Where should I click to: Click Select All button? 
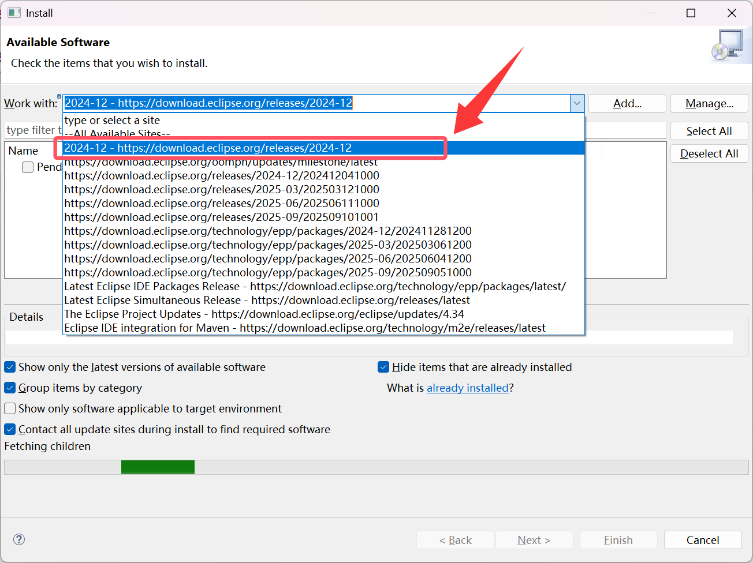[x=709, y=131]
